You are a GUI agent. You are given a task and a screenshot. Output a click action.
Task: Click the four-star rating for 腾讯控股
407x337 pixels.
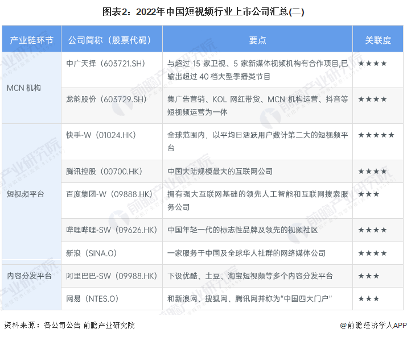pos(372,172)
